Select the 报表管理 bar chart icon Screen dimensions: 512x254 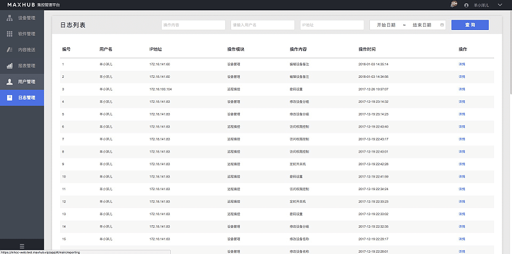(10, 66)
